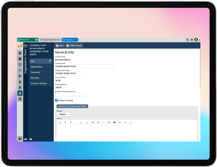The height and width of the screenshot is (167, 217).
Task: Click the Save button
Action: coord(59,45)
